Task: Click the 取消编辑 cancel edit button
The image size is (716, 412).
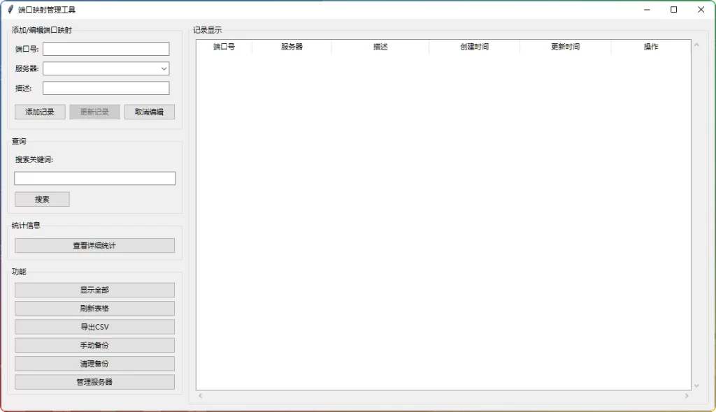Action: tap(148, 112)
